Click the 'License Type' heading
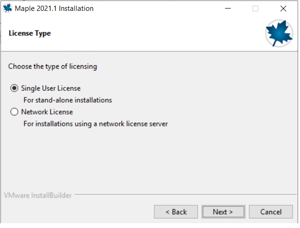Screen dimensions: 300x228 29,33
